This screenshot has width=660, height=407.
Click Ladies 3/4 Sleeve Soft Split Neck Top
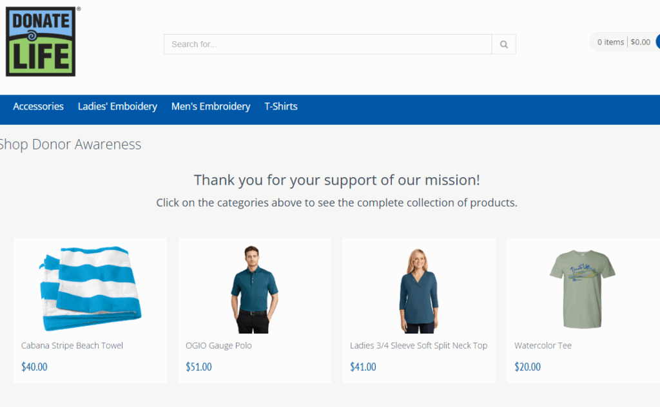point(418,346)
